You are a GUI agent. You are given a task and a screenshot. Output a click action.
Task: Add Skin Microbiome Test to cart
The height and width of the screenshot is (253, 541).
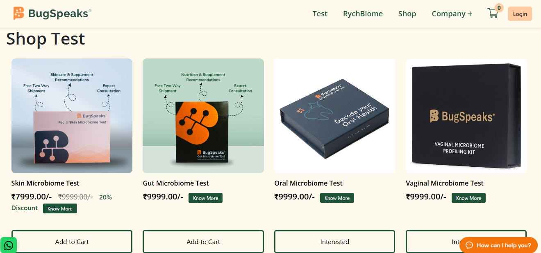point(72,242)
